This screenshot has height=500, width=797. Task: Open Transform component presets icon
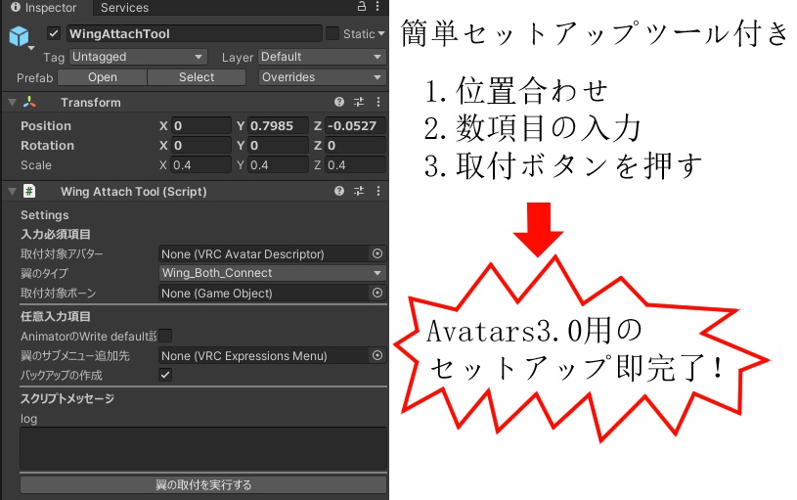[x=359, y=102]
